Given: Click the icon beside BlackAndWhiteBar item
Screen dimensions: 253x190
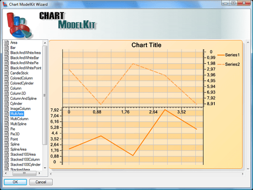Looking at the screenshot, I should click(x=7, y=58).
